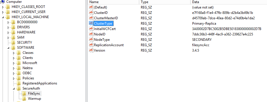
Task: Click the Warmup folder icon
Action: pos(24,99)
